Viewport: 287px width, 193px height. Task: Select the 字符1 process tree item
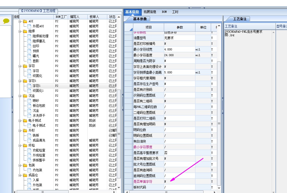pyautogui.click(x=37, y=86)
